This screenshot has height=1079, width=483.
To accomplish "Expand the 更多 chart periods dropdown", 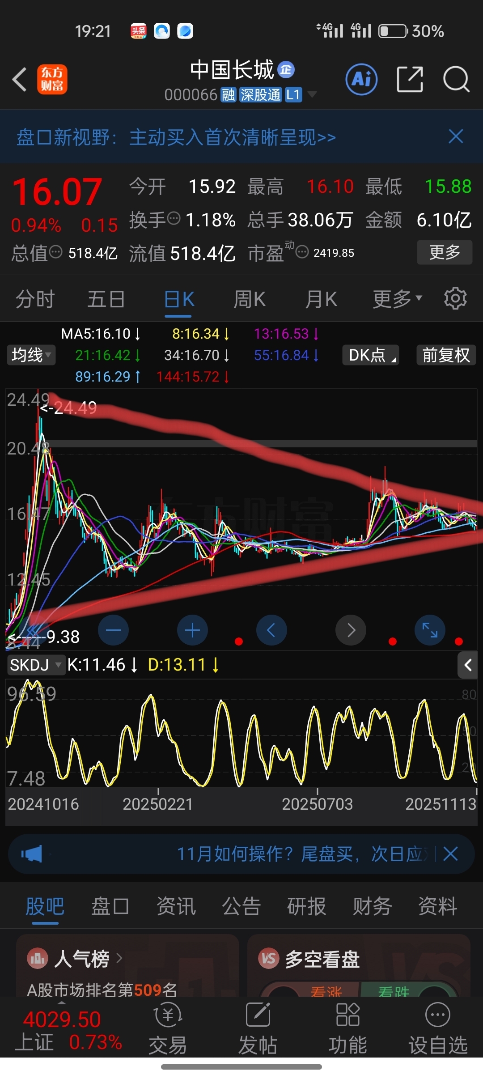I will [x=398, y=298].
